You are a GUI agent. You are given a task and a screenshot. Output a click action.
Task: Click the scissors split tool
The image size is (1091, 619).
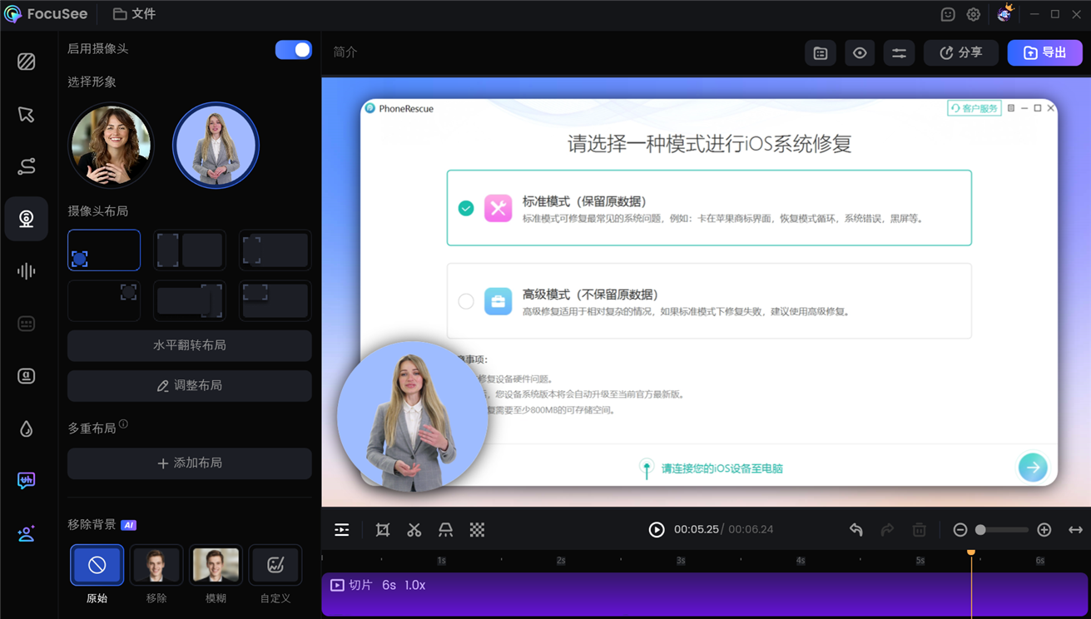coord(414,530)
